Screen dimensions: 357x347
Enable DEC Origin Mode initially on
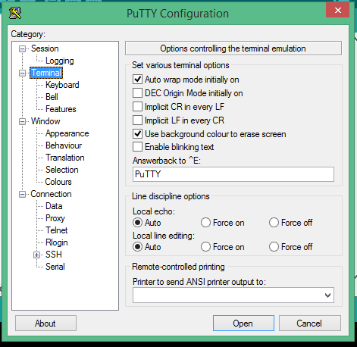[137, 93]
